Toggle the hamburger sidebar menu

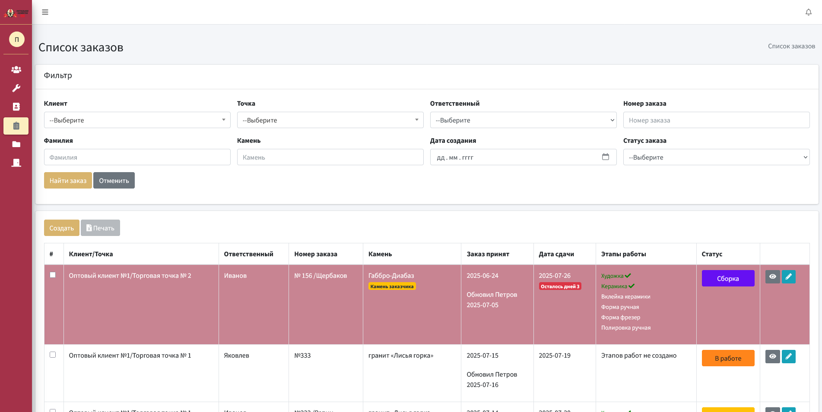pyautogui.click(x=45, y=12)
